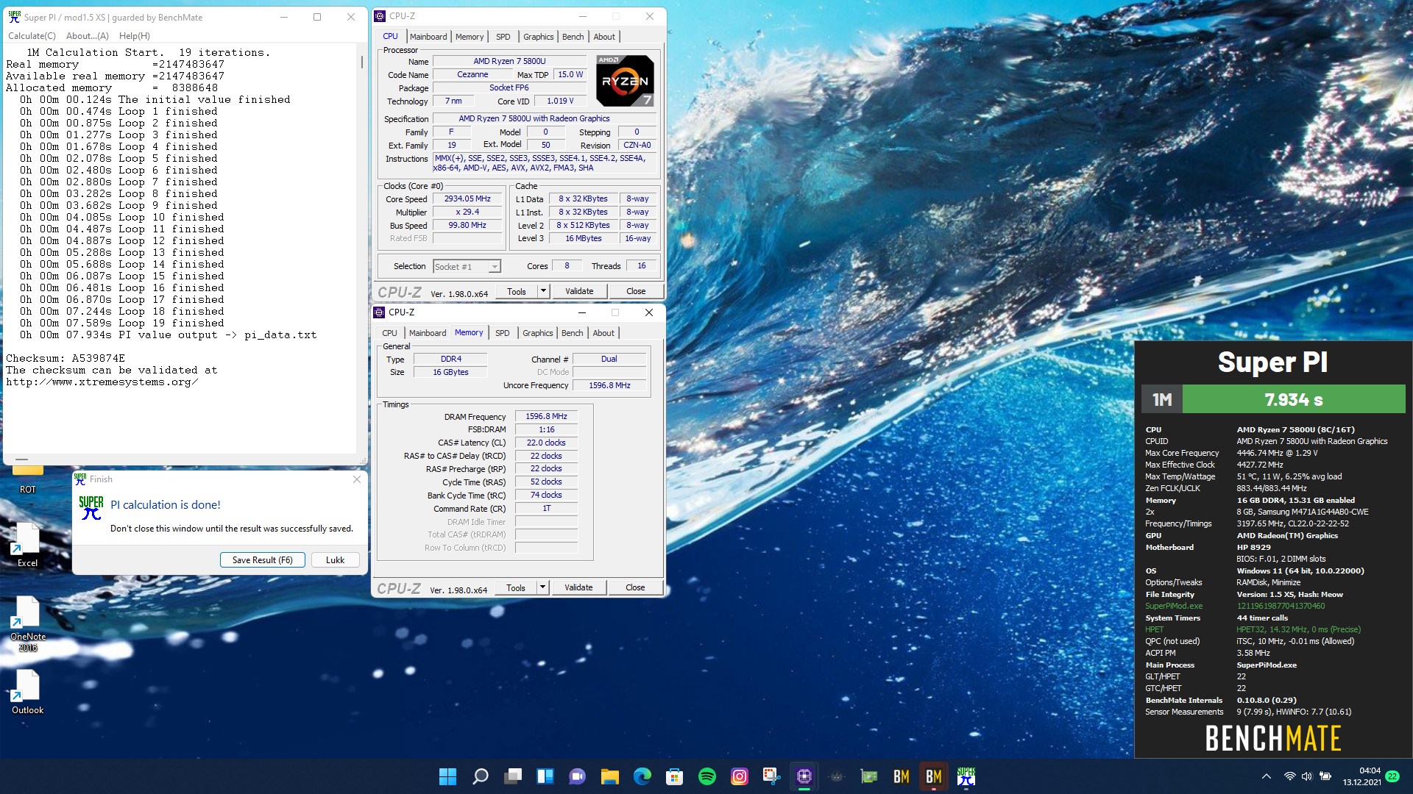Open the green graphics card taskbar icon
This screenshot has width=1413, height=794.
(868, 776)
